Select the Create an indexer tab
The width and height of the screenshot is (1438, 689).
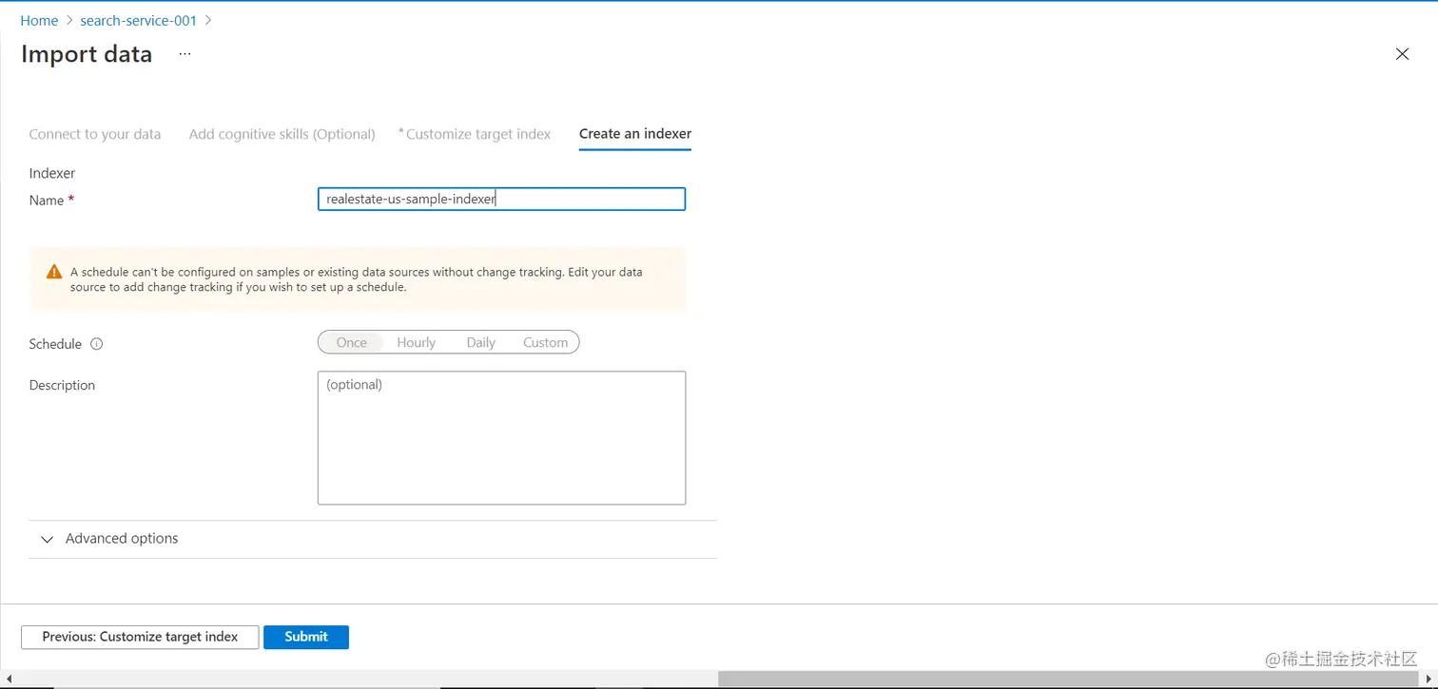tap(635, 134)
